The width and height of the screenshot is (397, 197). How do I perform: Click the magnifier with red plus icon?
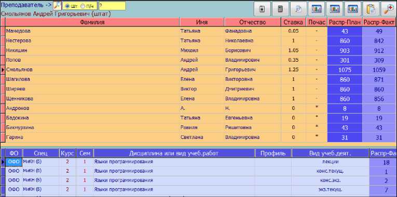pos(389,9)
